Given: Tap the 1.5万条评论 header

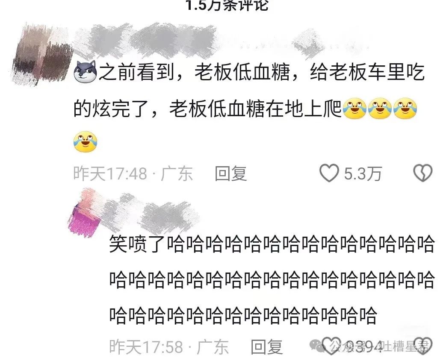Looking at the screenshot, I should coord(227,5).
